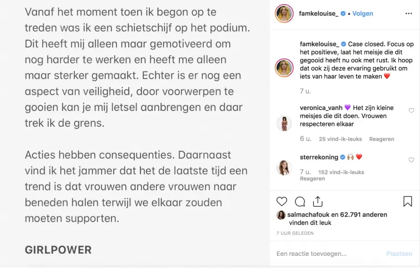Open the three-dot more options menu
Screen dimensions: 420x268
click(408, 13)
